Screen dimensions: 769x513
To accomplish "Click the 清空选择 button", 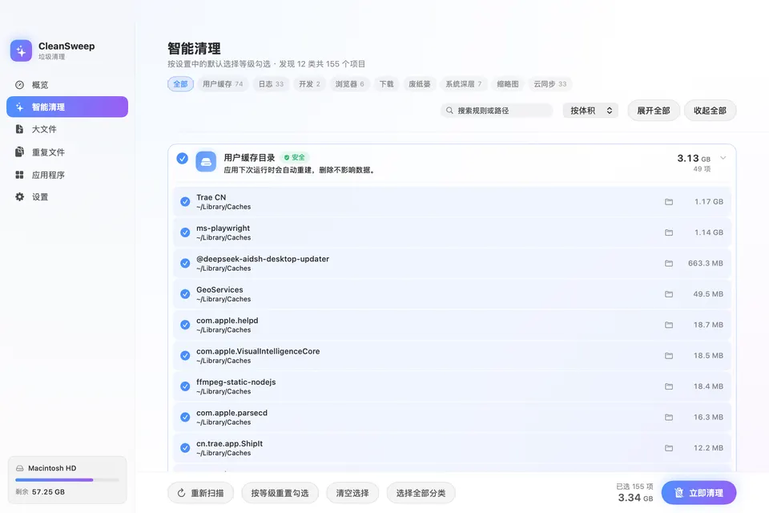I will pyautogui.click(x=352, y=493).
